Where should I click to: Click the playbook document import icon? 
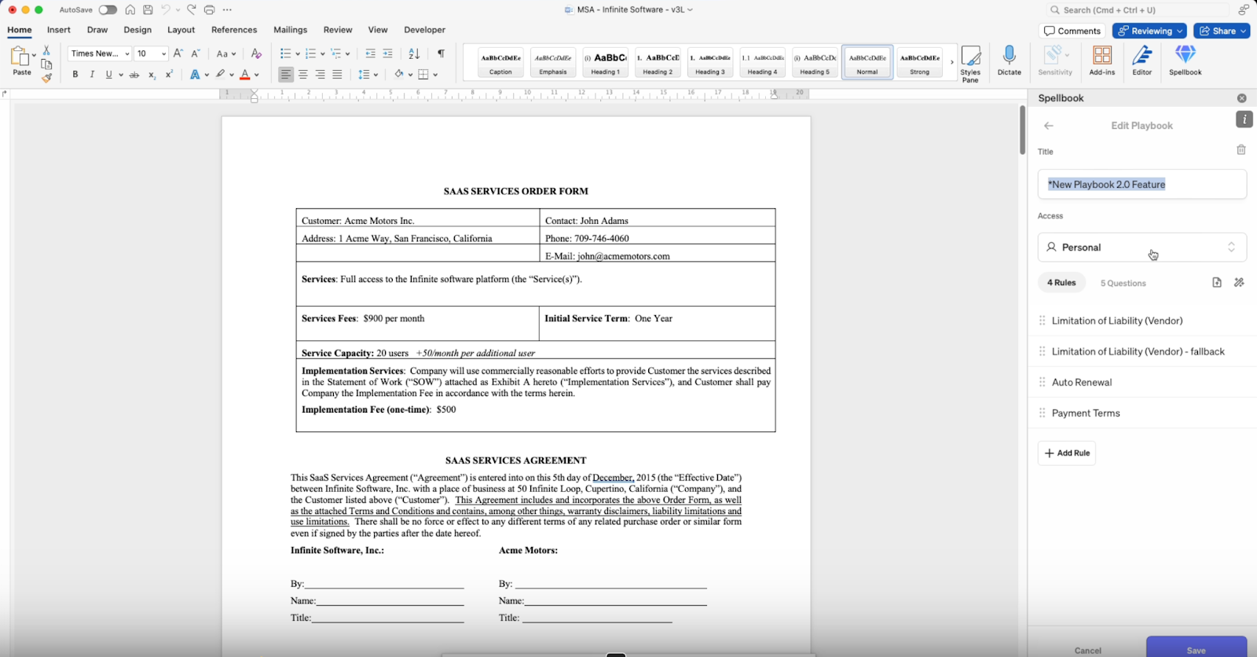tap(1217, 282)
